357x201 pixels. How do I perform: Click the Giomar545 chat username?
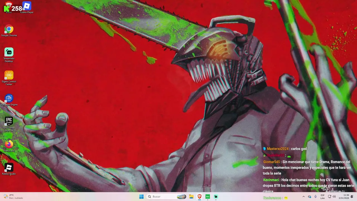click(271, 162)
